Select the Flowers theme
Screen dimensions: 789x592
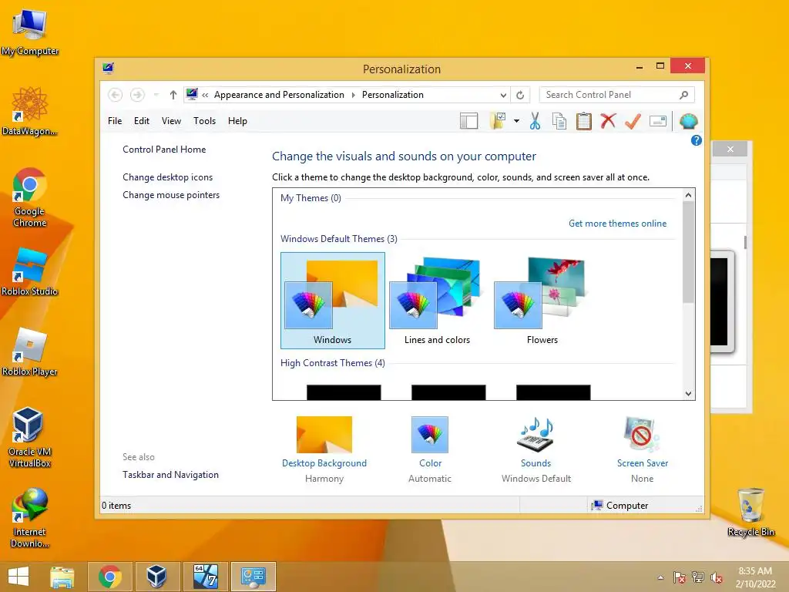[x=542, y=301]
